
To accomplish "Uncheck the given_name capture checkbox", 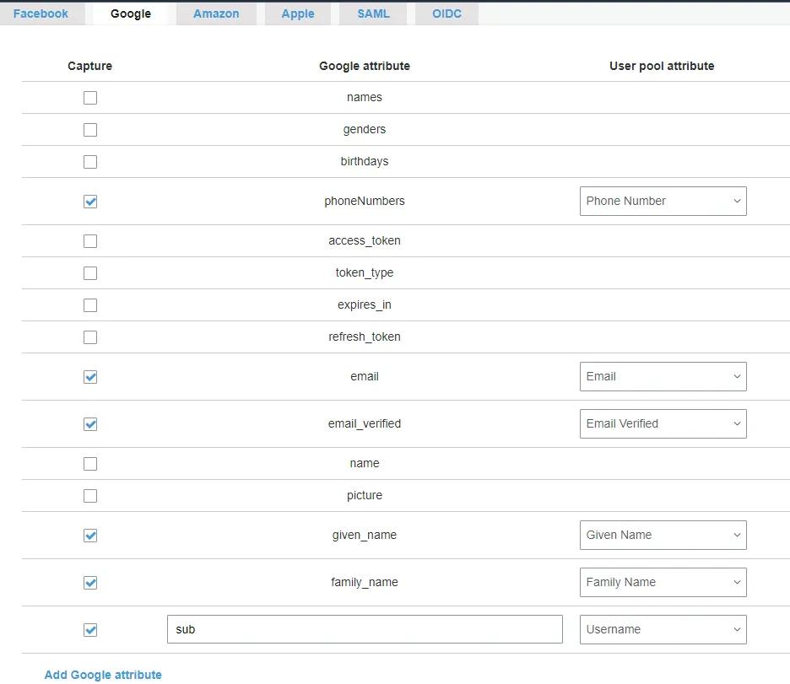I will (90, 536).
